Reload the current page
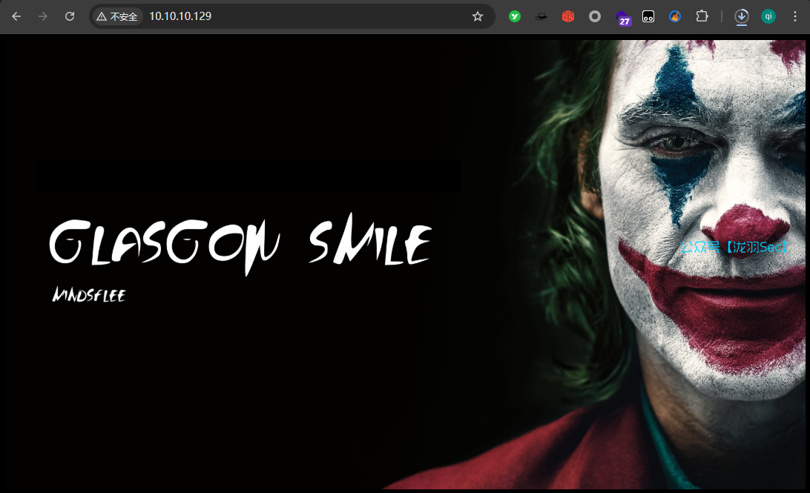Screen dimensions: 810x493 click(70, 16)
